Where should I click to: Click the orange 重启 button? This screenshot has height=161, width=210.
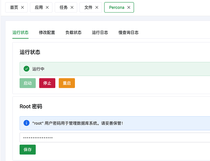[67, 83]
